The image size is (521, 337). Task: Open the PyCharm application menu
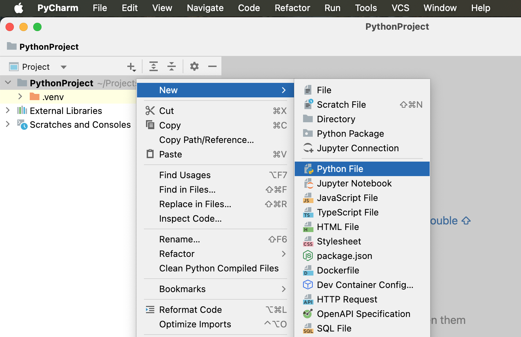[58, 8]
